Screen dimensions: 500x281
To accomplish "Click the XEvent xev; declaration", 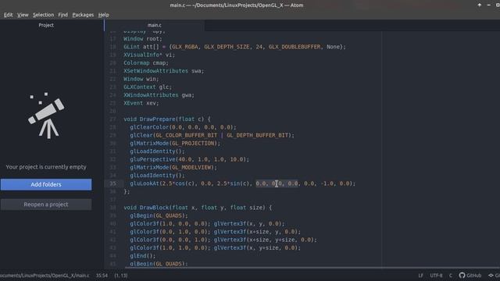I will click(x=141, y=103).
